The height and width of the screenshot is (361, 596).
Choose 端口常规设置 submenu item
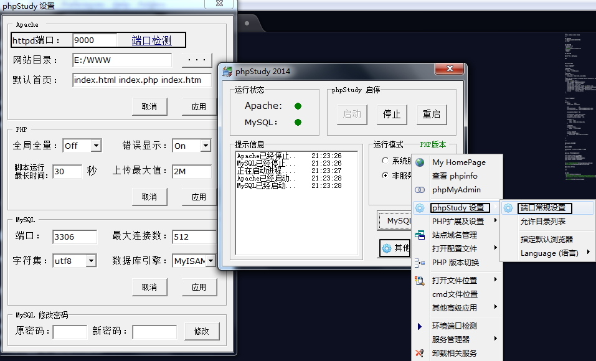[543, 208]
